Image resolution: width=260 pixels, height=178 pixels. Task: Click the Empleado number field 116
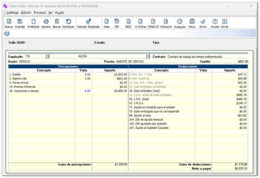point(35,56)
